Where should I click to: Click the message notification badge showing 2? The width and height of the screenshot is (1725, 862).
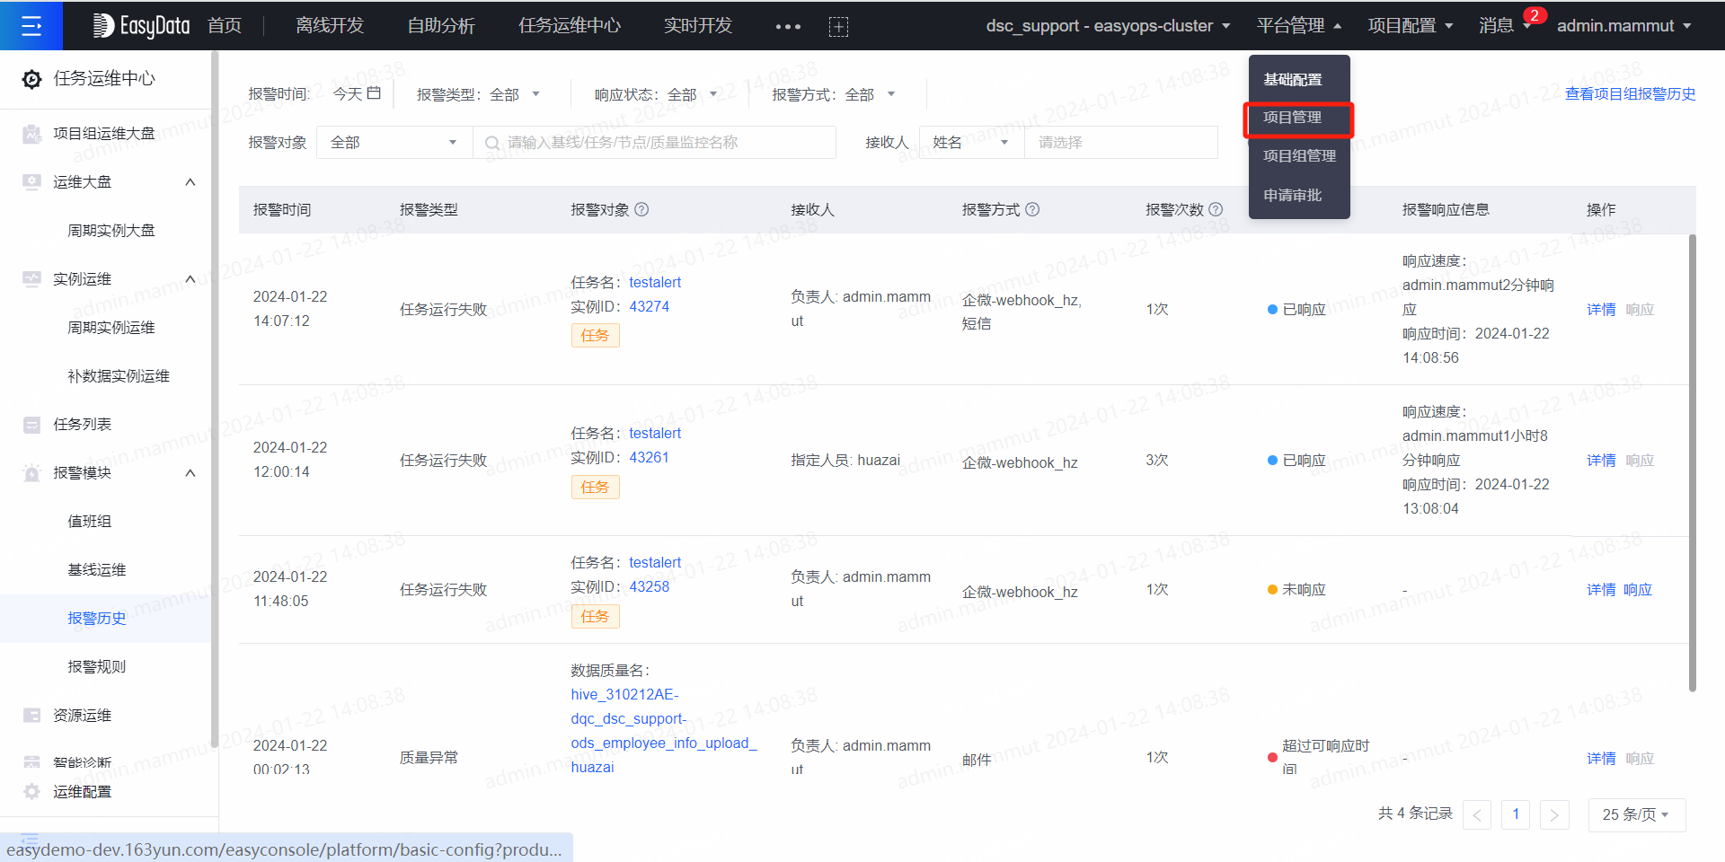1535,15
